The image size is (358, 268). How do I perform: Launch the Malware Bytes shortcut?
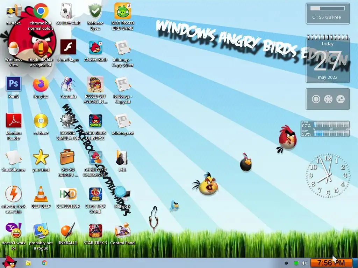[95, 11]
